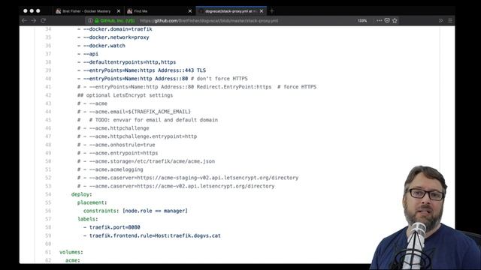Click the acme.onhostrule=true line
Image resolution: width=481 pixels, height=270 pixels.
point(116,145)
